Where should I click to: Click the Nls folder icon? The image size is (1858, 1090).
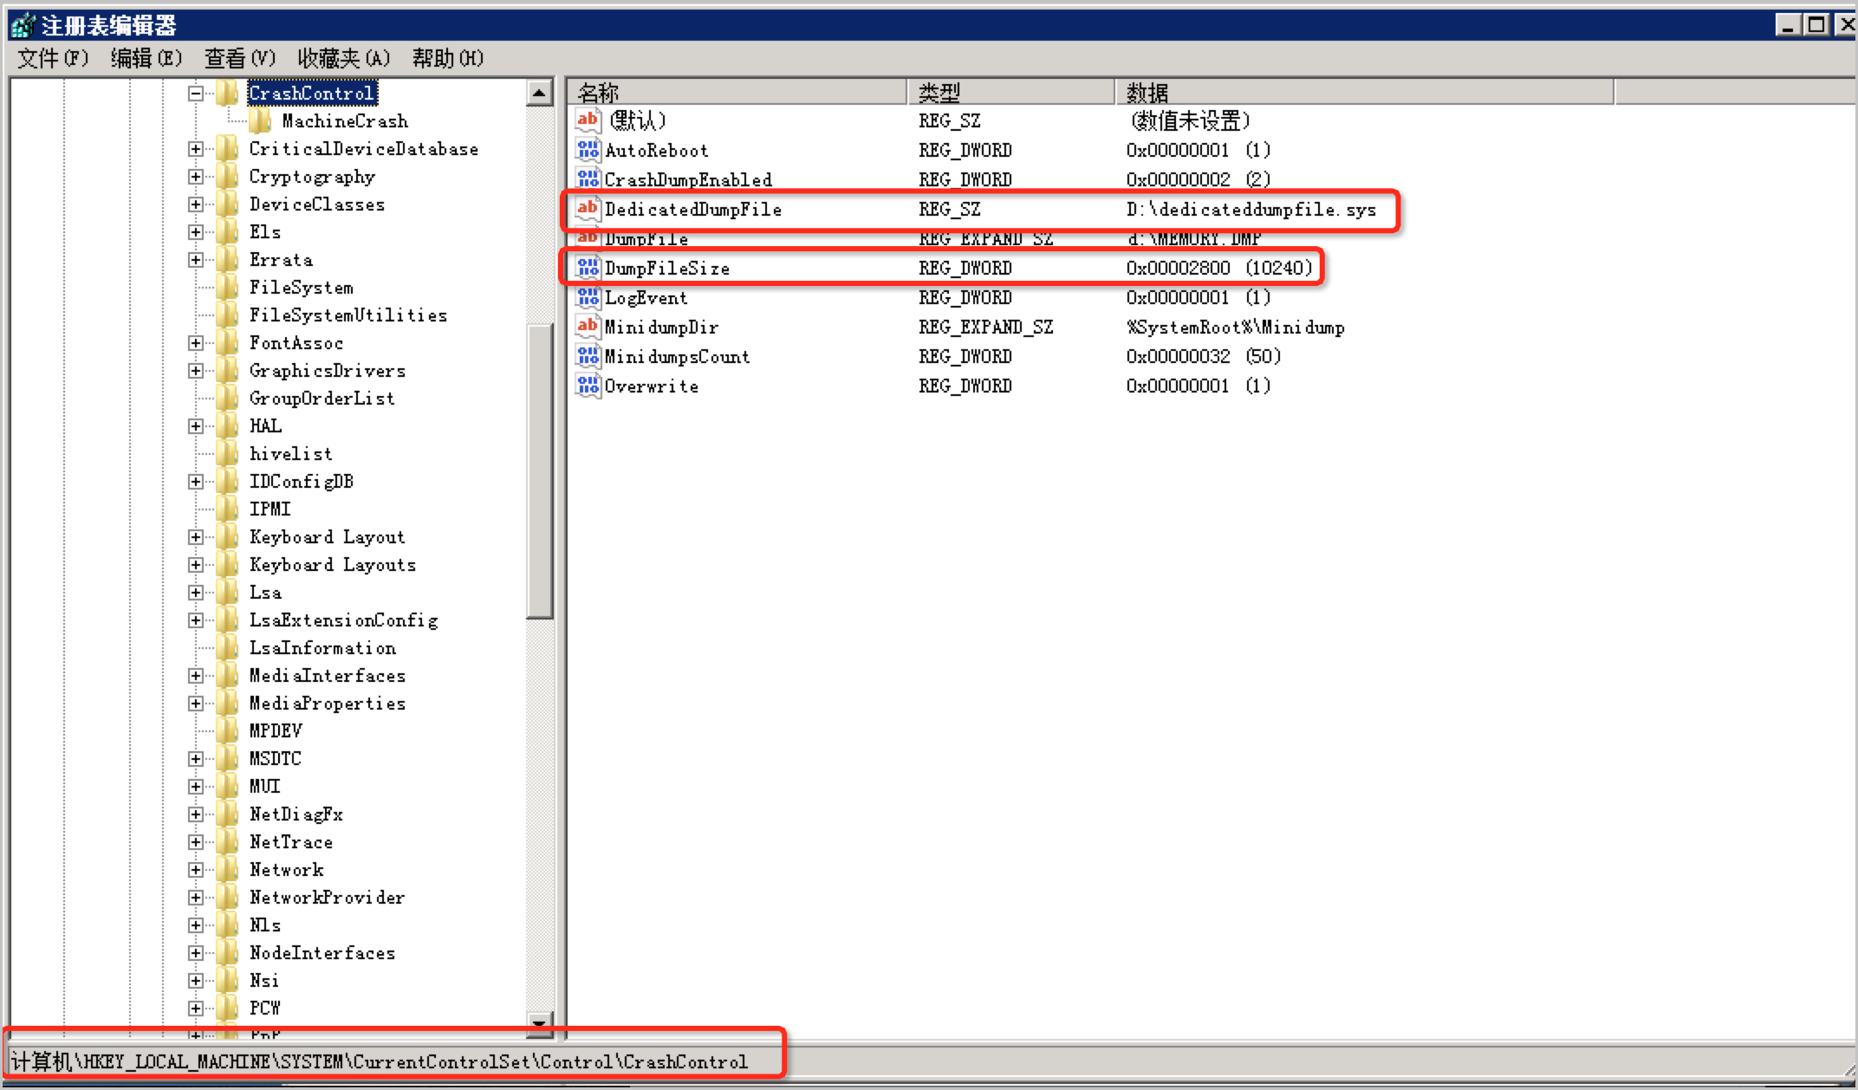(x=228, y=925)
